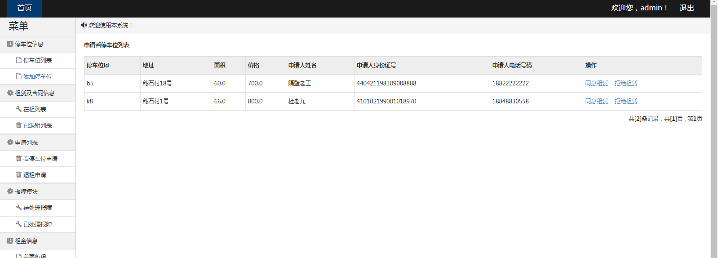Select the k8 parking id cell
This screenshot has width=718, height=258.
[112, 102]
